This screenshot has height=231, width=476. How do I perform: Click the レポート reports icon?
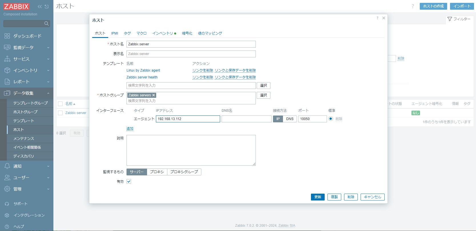(x=7, y=82)
